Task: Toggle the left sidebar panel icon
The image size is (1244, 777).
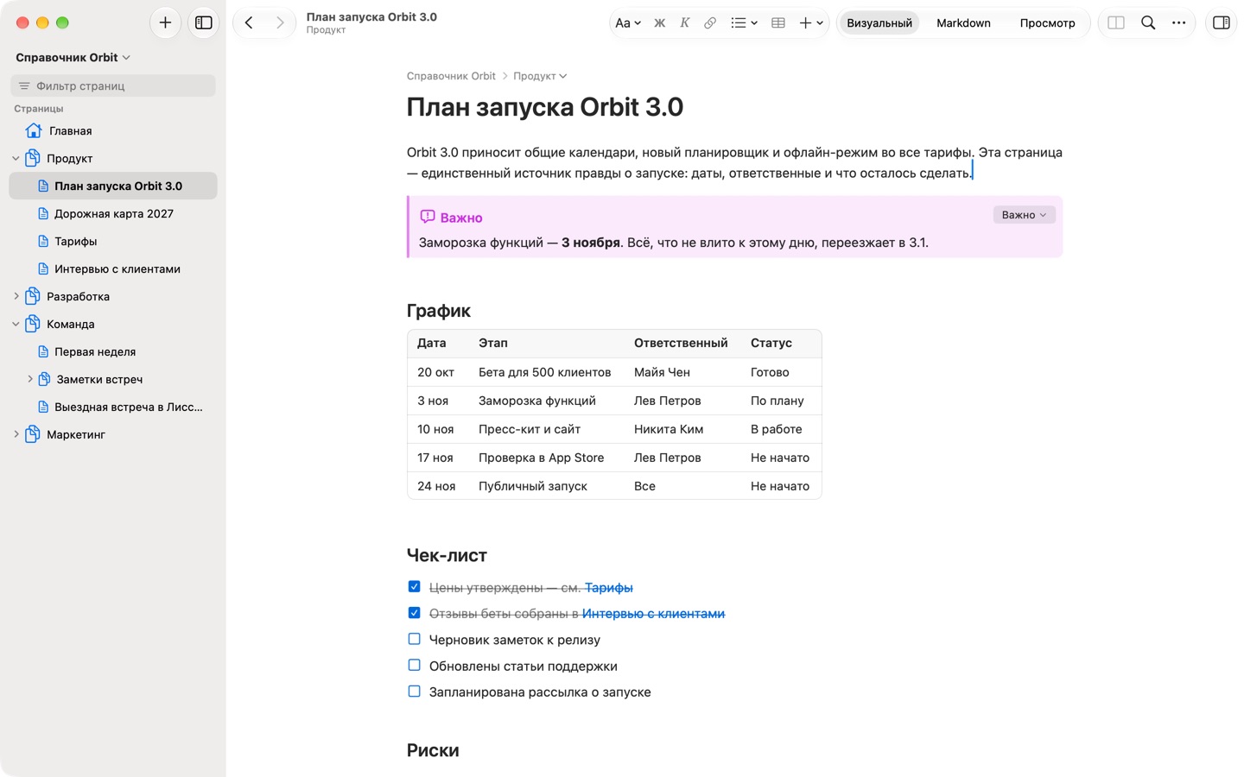Action: click(x=204, y=23)
